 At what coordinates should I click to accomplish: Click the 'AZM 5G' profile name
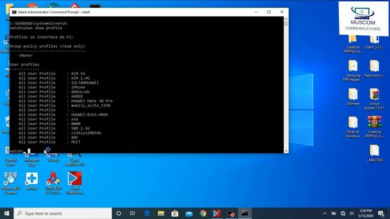point(78,74)
